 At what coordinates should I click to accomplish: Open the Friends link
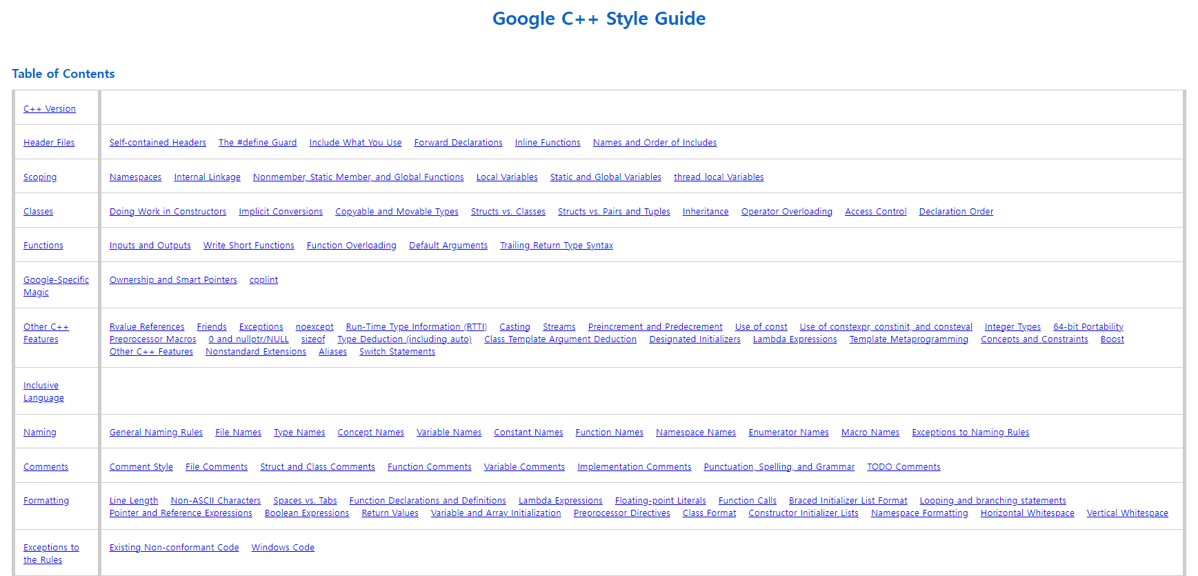[x=212, y=327]
